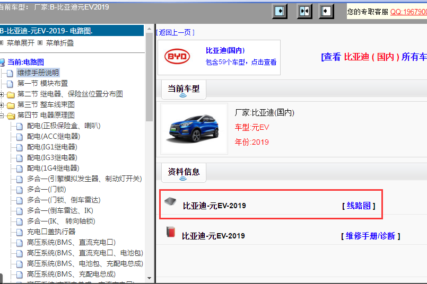Click the 菜单展开 expand-all icon
This screenshot has height=284, width=427.
pyautogui.click(x=2, y=43)
